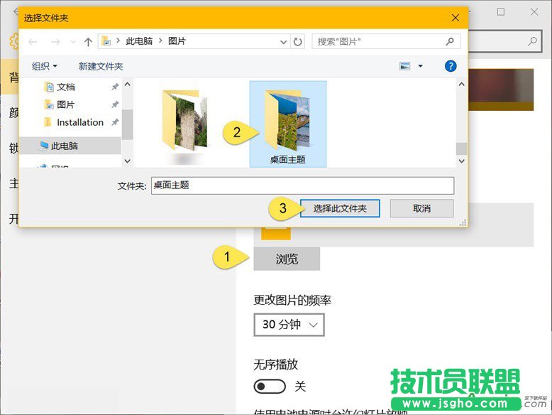This screenshot has height=415, width=552.
Task: Click the navigation pane scrollbar thumb
Action: (x=128, y=124)
